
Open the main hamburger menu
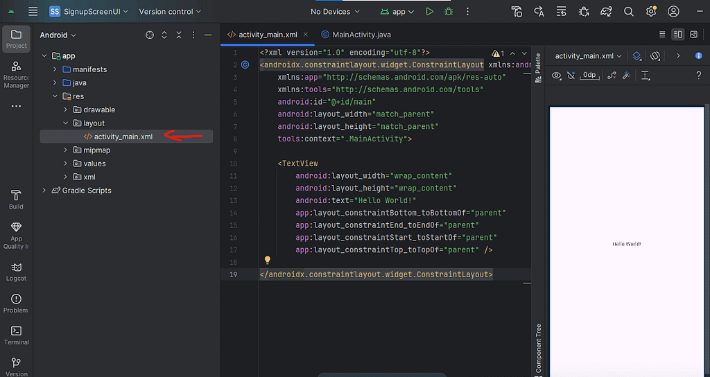click(x=33, y=12)
